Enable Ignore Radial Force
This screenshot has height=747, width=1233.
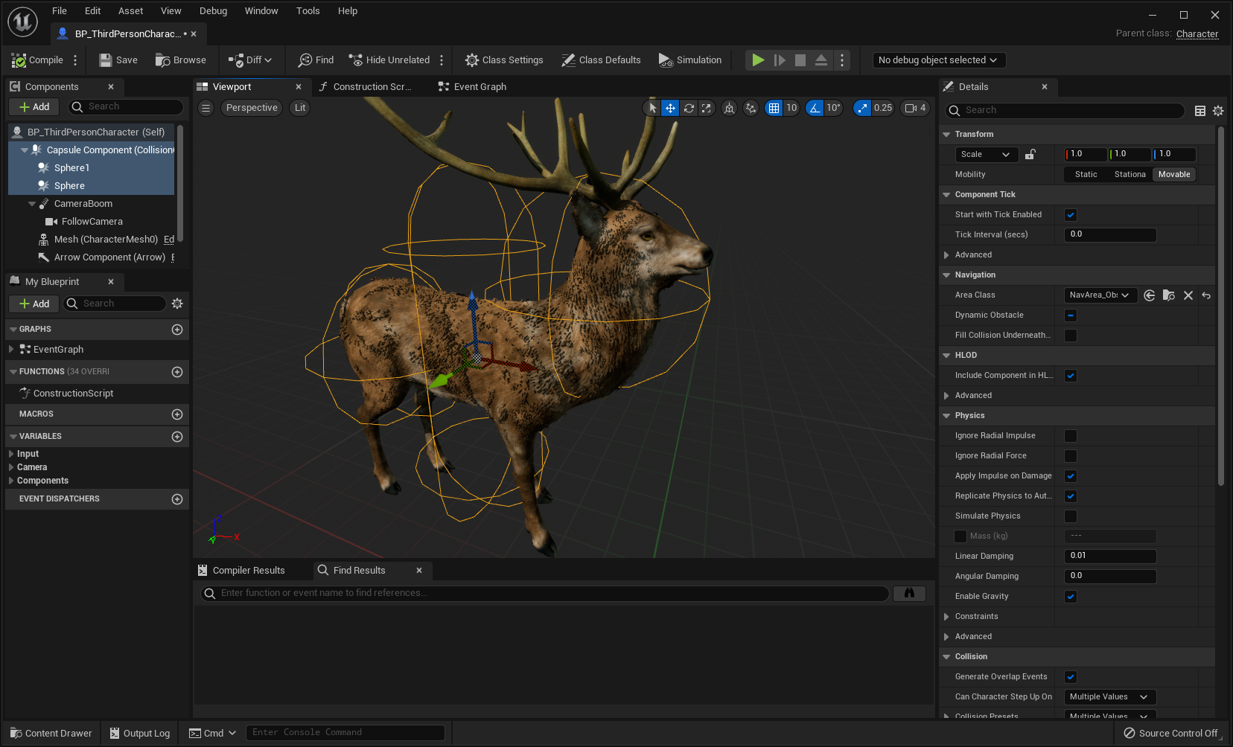coord(1071,456)
